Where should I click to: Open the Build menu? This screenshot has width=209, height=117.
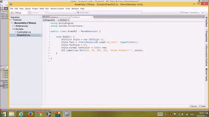[x=41, y=9]
